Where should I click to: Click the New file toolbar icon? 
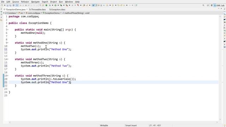[2, 5]
